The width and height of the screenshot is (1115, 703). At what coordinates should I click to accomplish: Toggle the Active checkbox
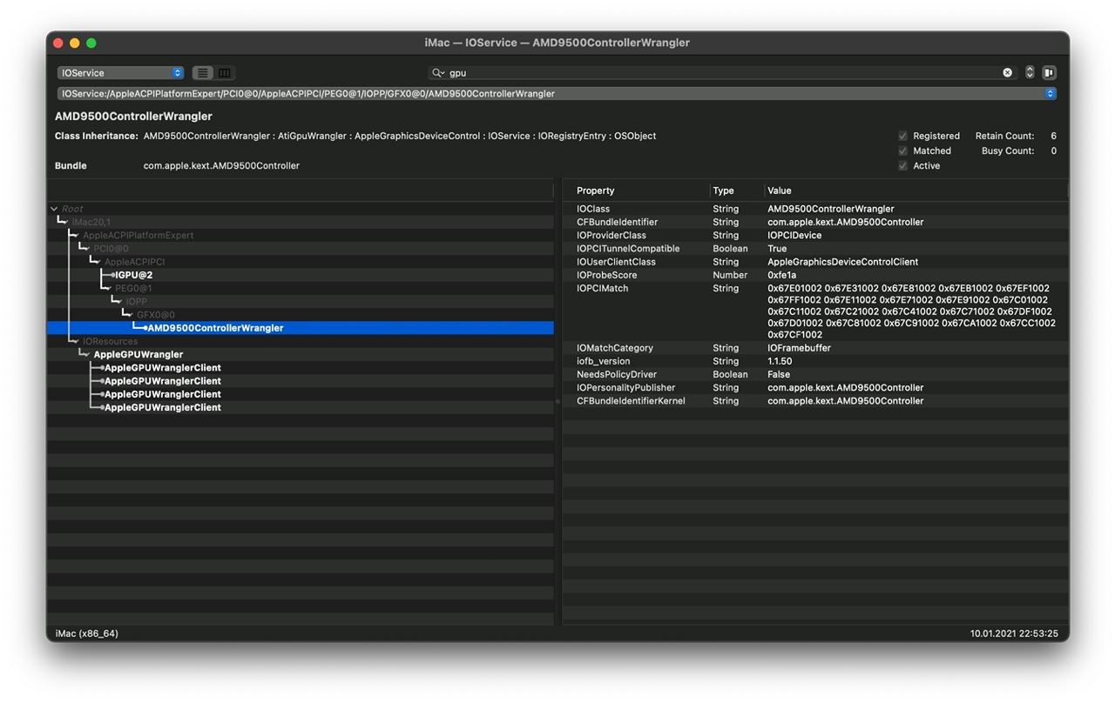pos(902,165)
